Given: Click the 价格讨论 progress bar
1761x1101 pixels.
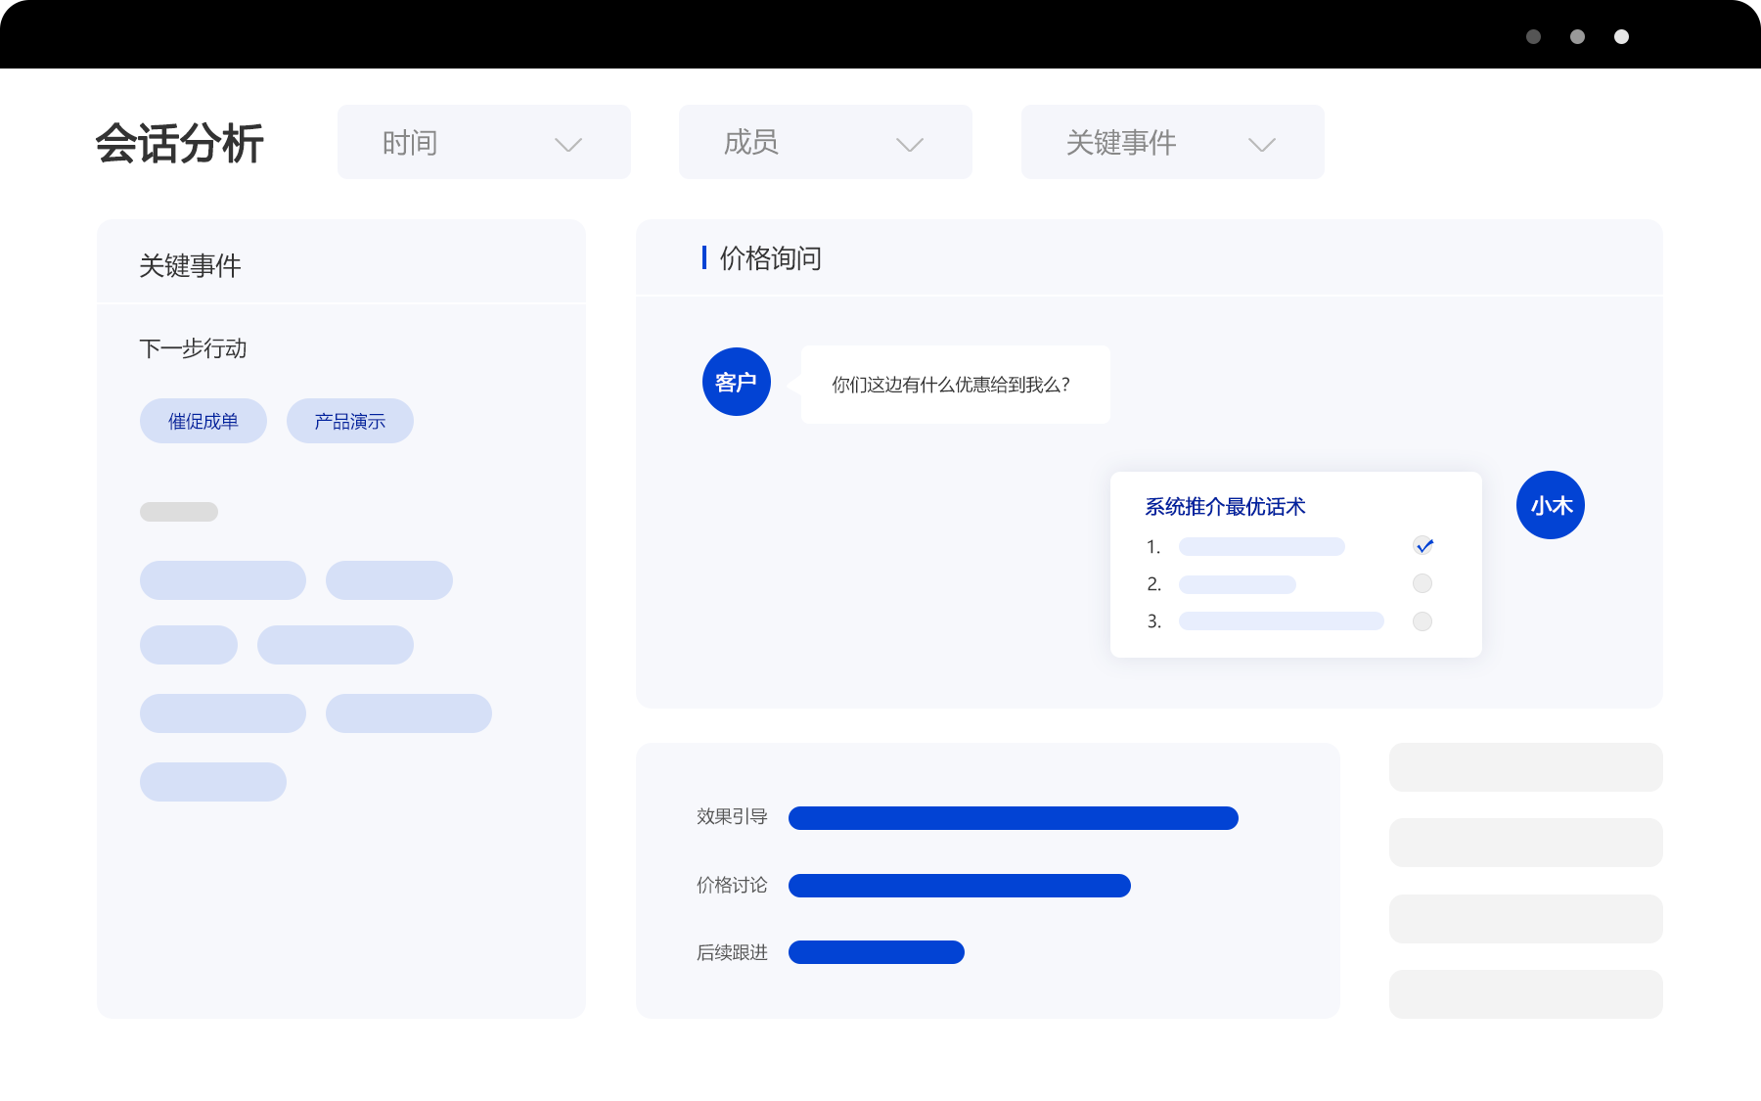Looking at the screenshot, I should click(x=959, y=886).
